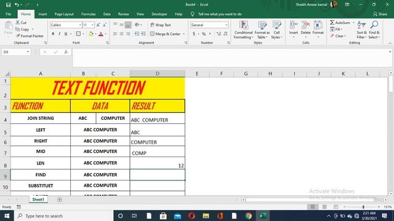
Task: Open Font dialog launcher
Action: [x=108, y=43]
